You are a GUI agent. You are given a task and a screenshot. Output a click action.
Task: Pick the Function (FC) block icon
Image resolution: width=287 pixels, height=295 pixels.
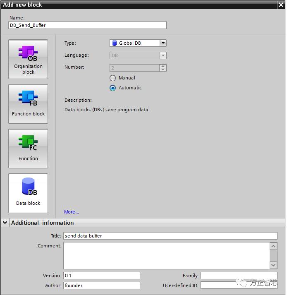28,149
